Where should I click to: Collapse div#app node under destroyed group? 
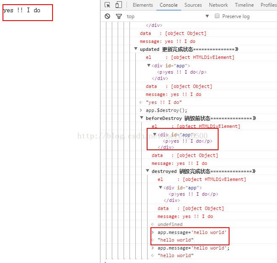(161, 187)
